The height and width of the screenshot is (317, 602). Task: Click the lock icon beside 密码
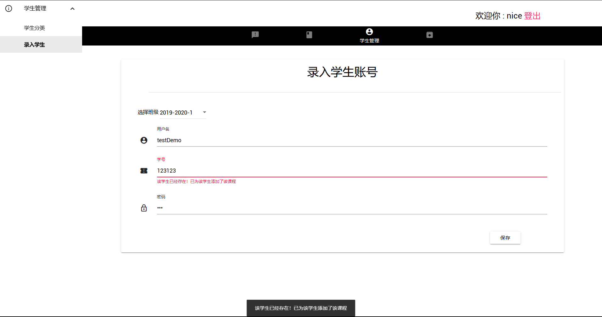click(x=144, y=208)
